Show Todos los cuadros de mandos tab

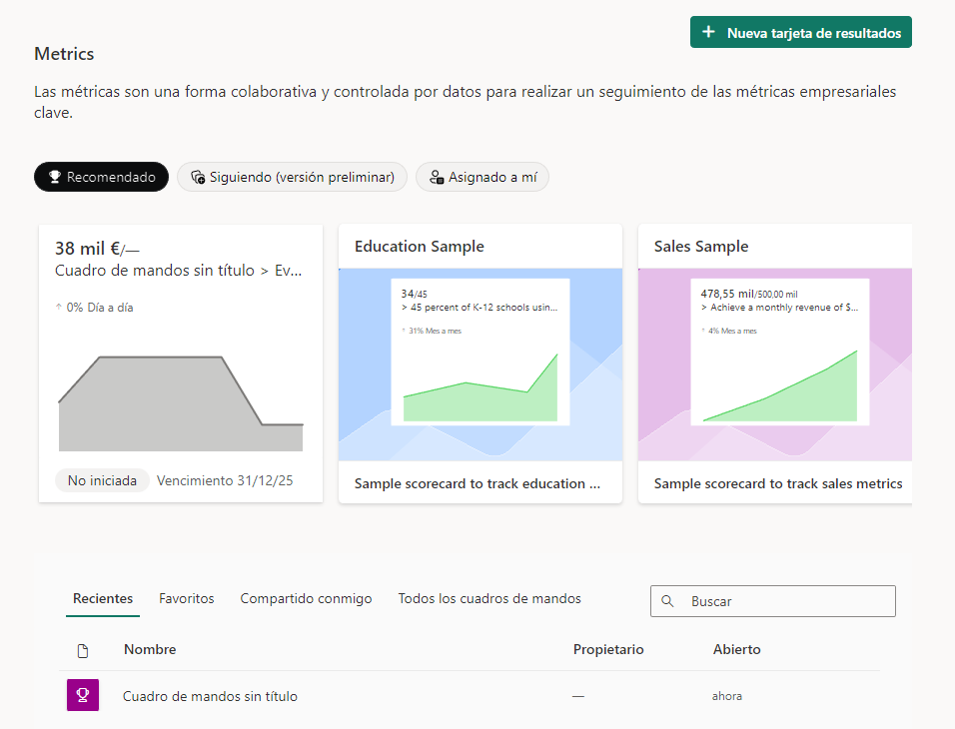pos(488,598)
